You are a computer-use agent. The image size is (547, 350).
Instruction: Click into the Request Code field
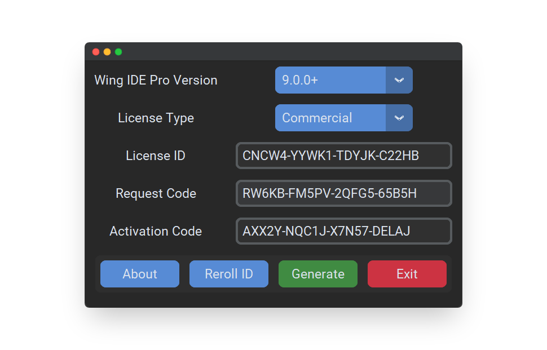tap(343, 193)
